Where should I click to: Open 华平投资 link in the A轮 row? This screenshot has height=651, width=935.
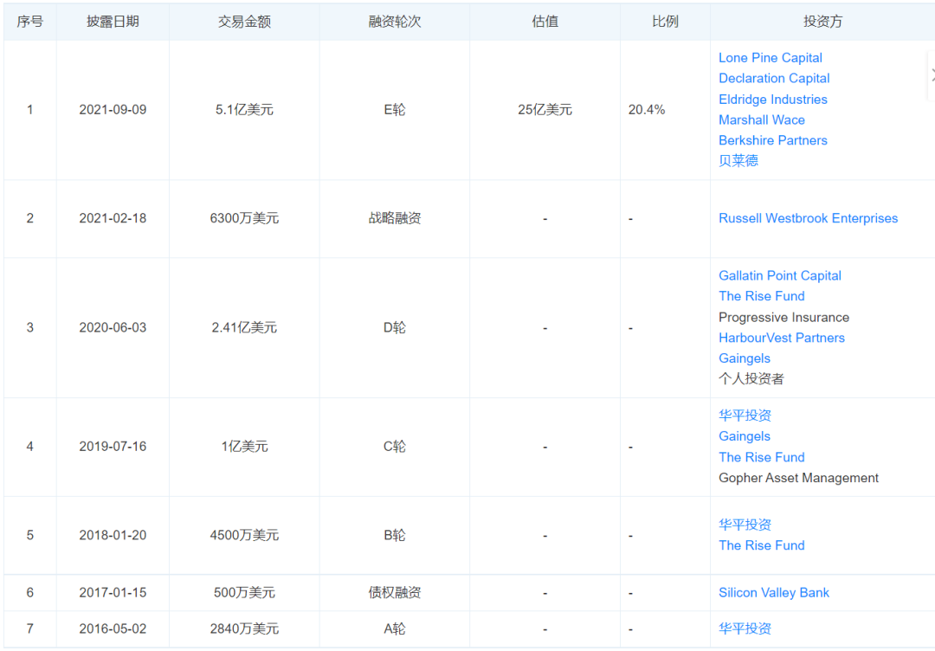(745, 628)
